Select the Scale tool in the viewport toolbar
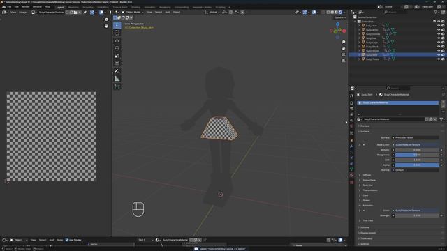447x251 pixels. pos(117,56)
